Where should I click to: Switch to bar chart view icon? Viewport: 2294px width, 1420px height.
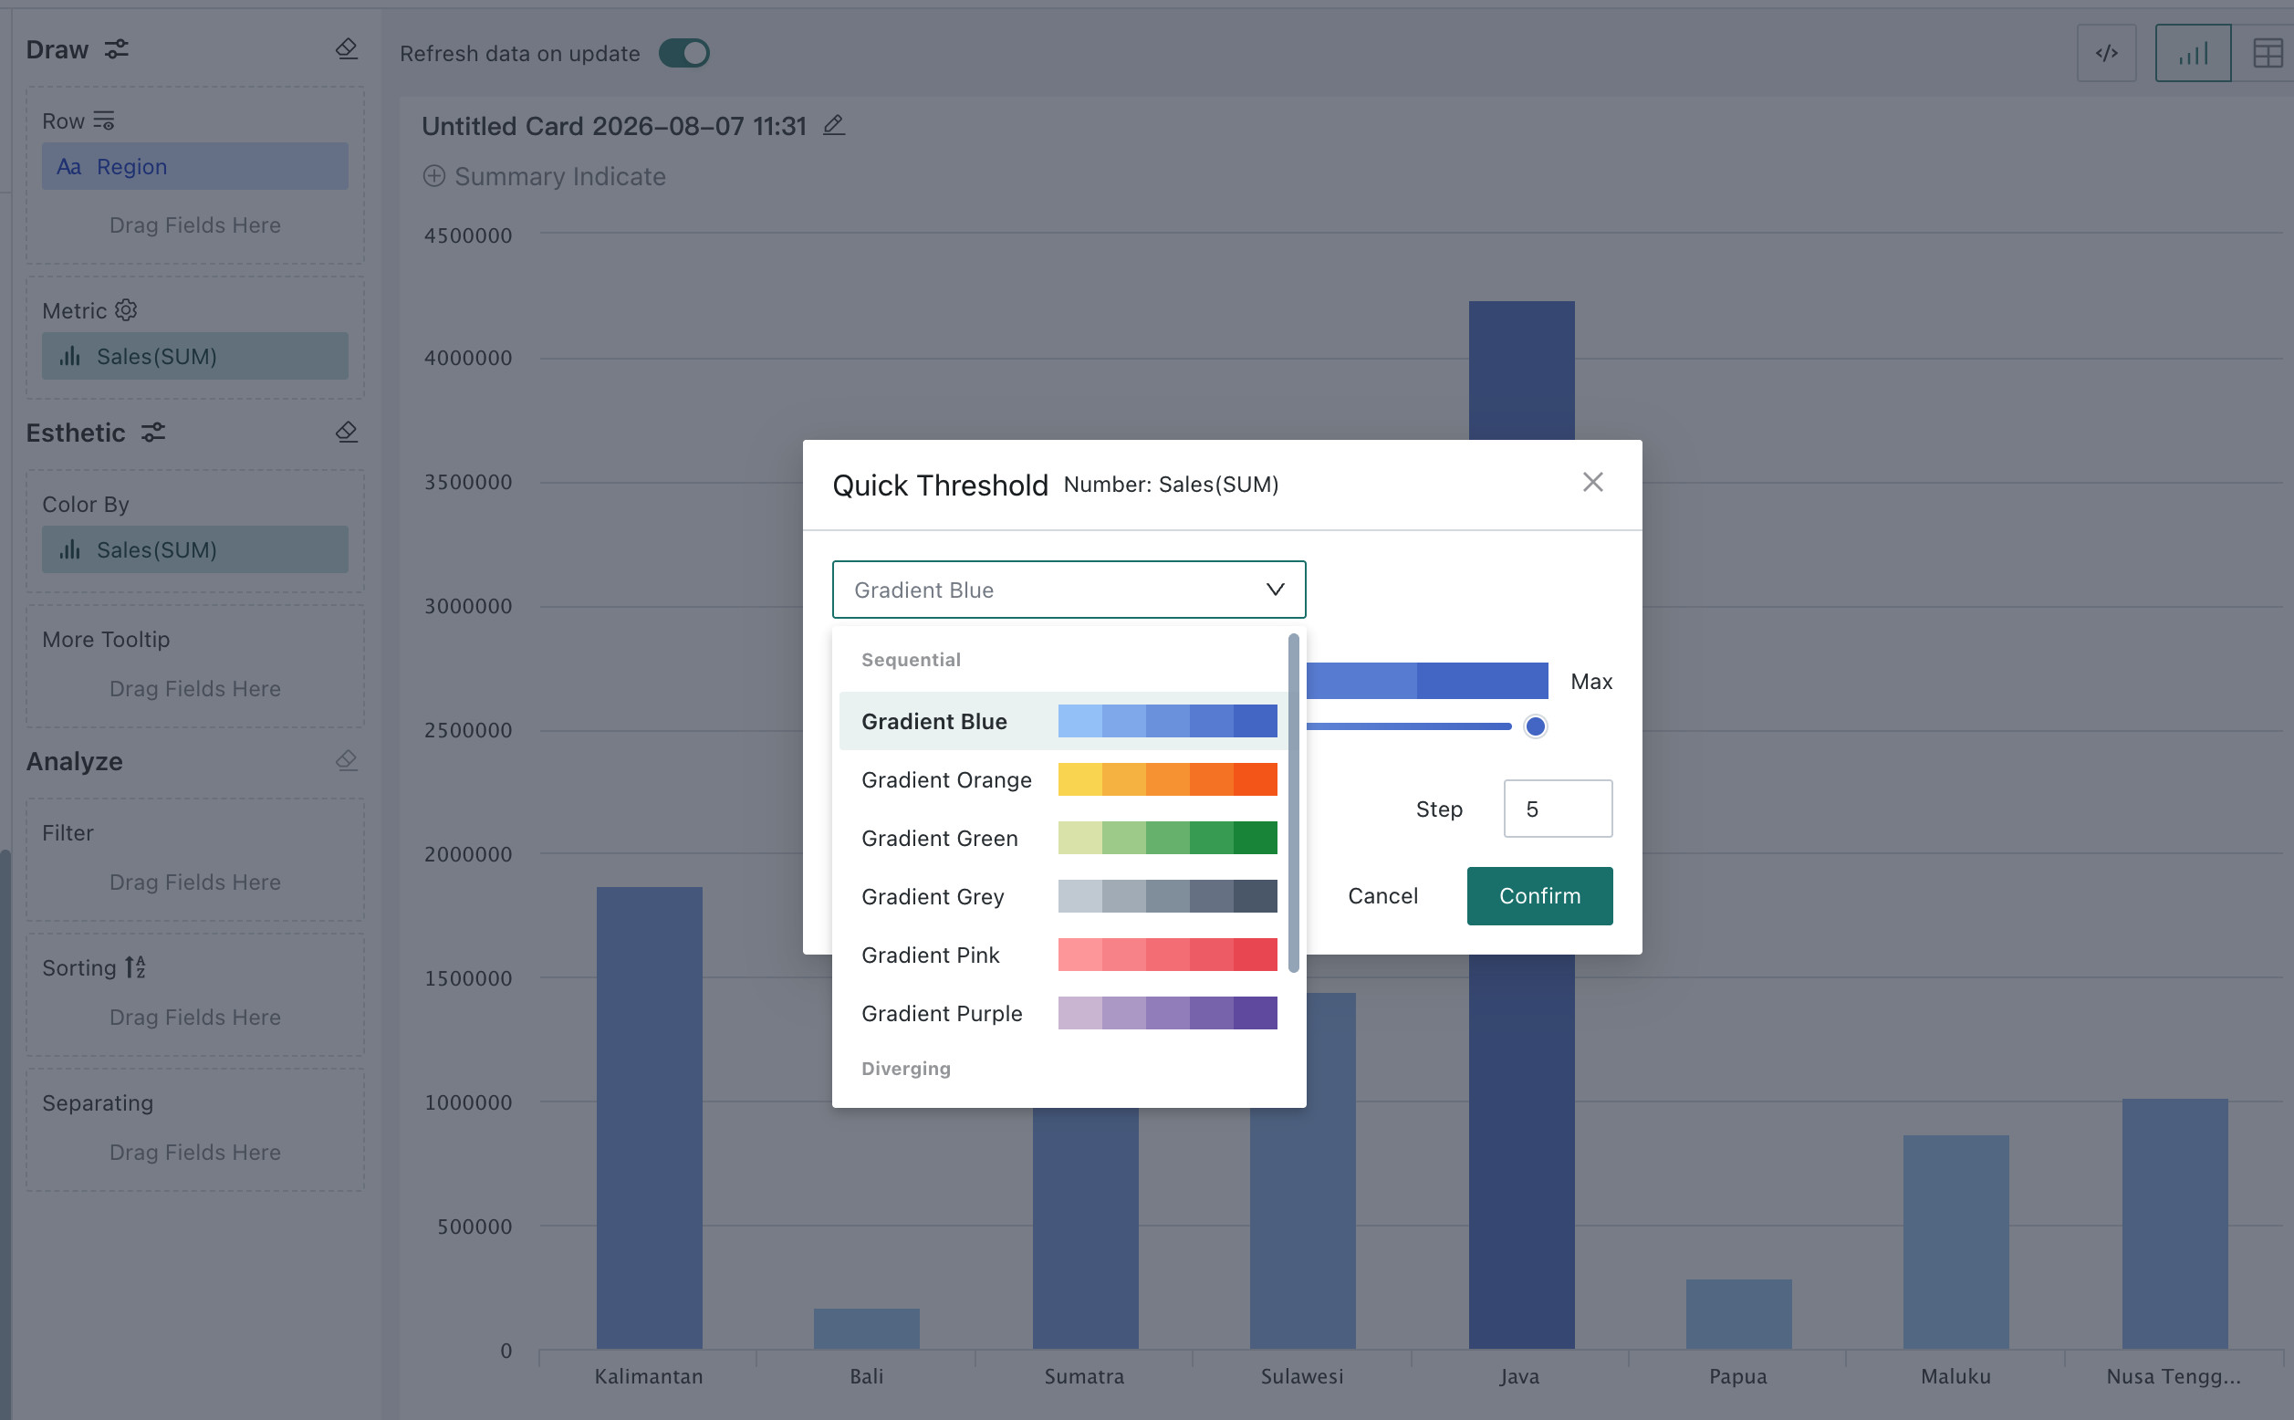pyautogui.click(x=2193, y=54)
